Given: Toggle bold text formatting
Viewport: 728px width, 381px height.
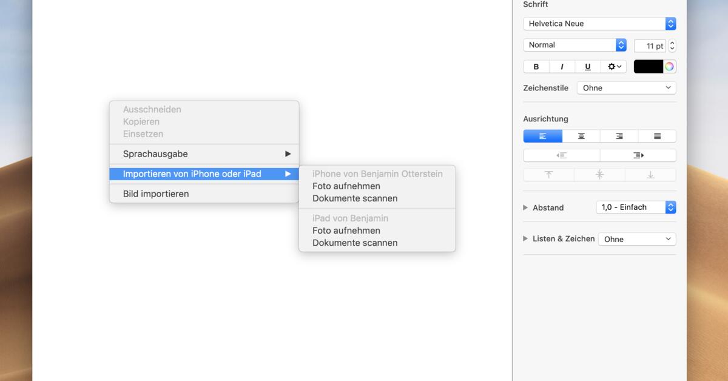Looking at the screenshot, I should pyautogui.click(x=536, y=67).
